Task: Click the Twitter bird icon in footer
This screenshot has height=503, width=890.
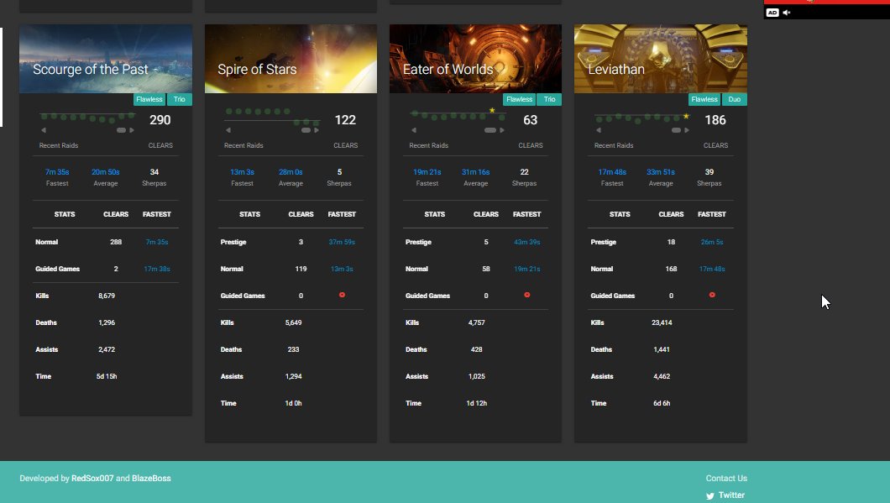Action: pyautogui.click(x=710, y=495)
